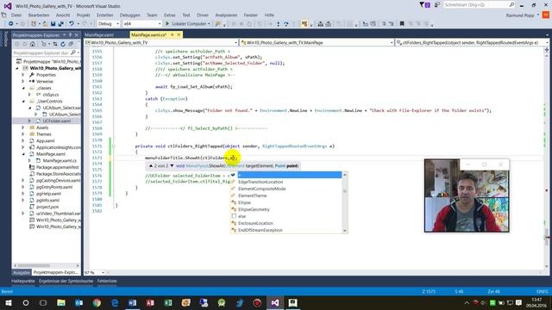Click the orange account avatar icon

(x=546, y=15)
